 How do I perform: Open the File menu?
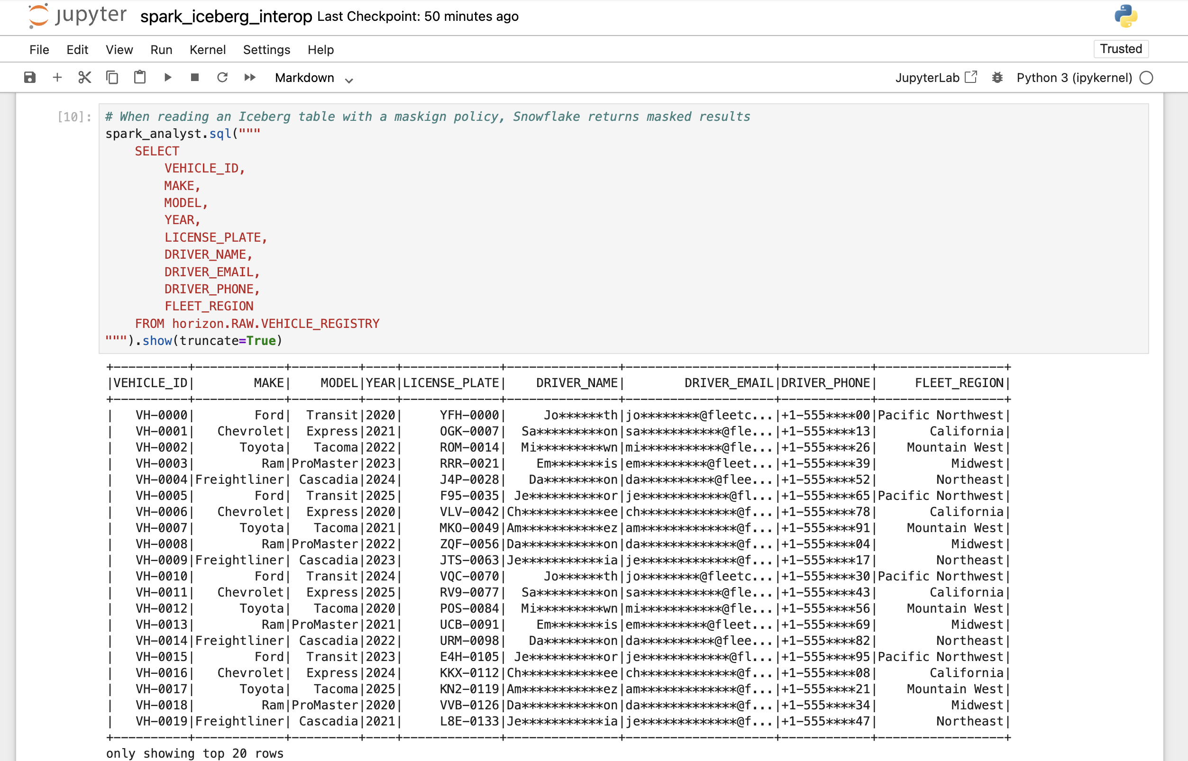point(39,50)
